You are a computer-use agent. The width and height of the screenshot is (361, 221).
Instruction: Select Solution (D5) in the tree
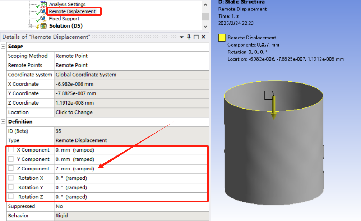[66, 26]
